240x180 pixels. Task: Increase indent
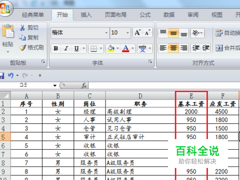pos(205,48)
